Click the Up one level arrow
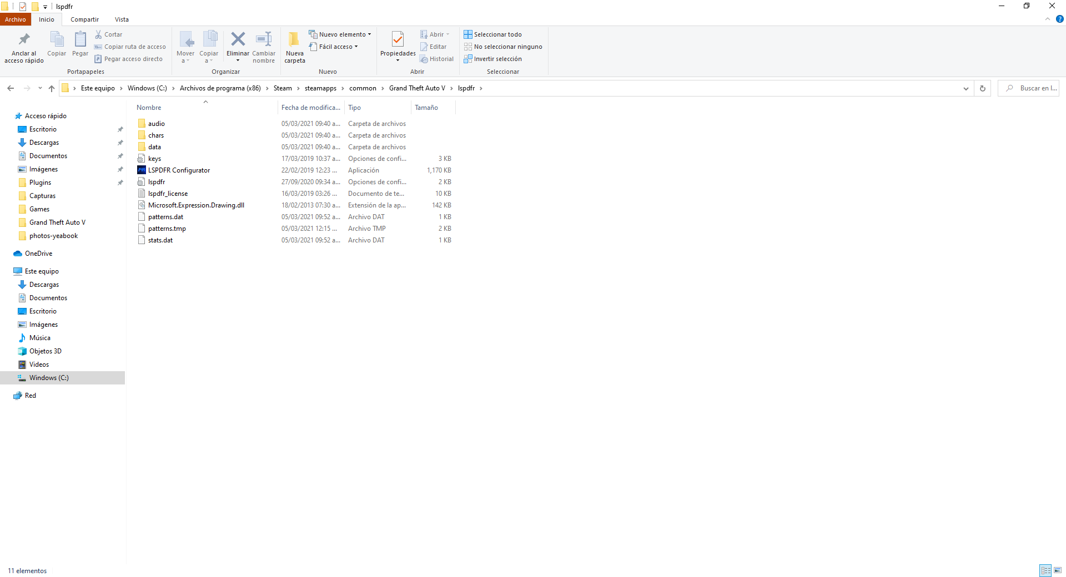 click(x=52, y=88)
